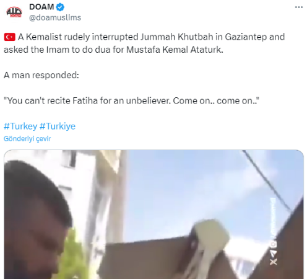Open the #Turkiye hashtag
Viewport: 307px width, 279px height.
tap(58, 126)
